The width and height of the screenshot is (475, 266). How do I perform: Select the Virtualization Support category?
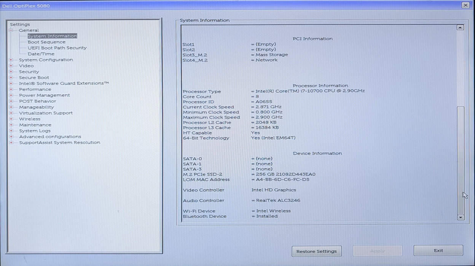(x=46, y=113)
